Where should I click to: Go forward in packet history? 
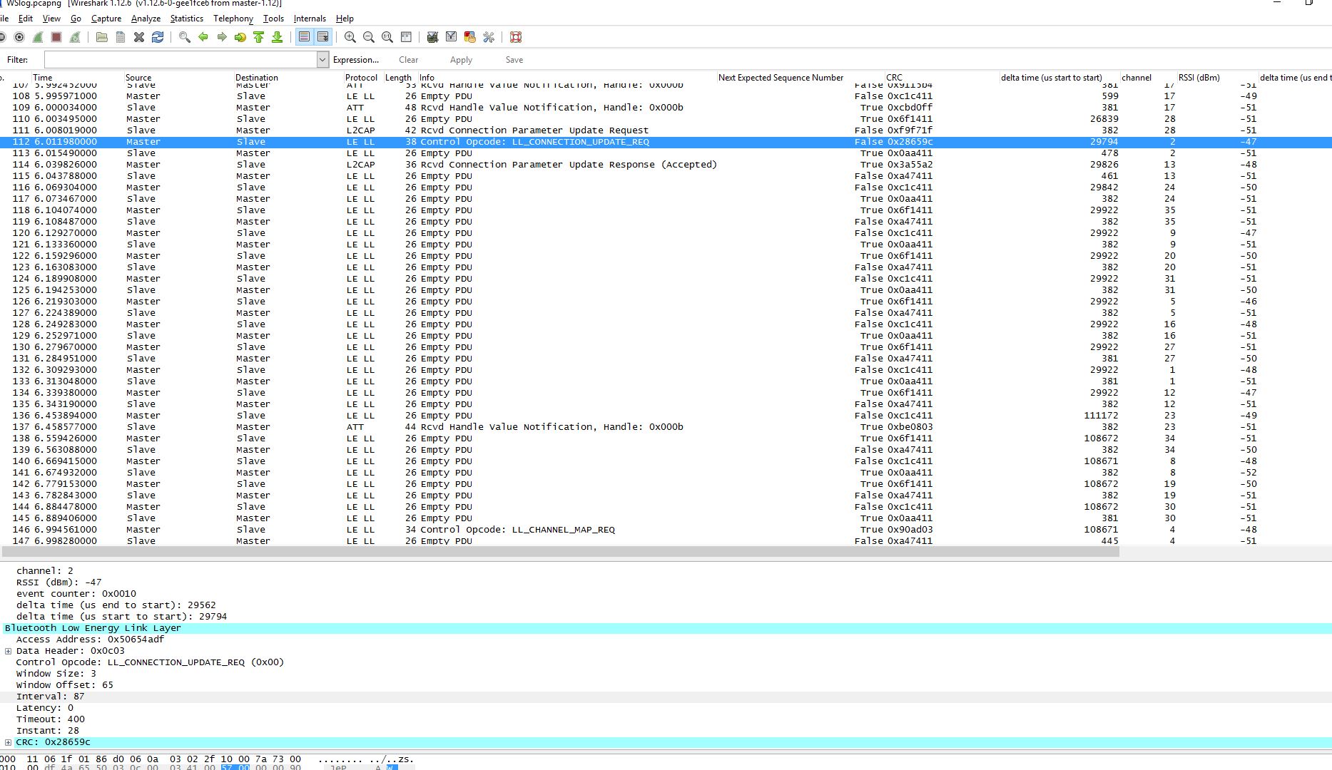pyautogui.click(x=222, y=37)
